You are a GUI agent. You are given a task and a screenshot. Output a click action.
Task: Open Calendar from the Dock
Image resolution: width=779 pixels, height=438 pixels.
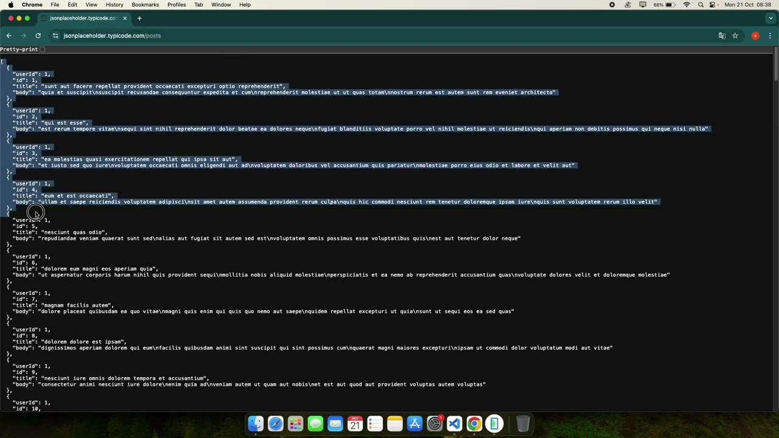(x=355, y=423)
